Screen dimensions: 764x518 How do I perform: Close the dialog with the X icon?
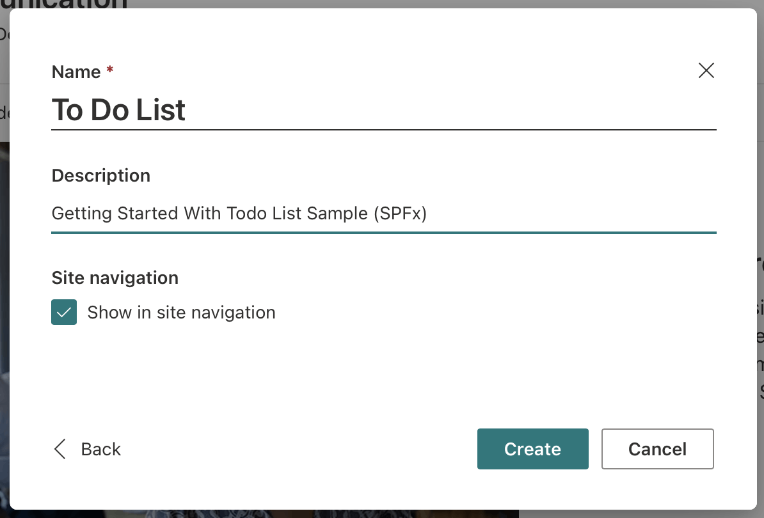tap(706, 70)
